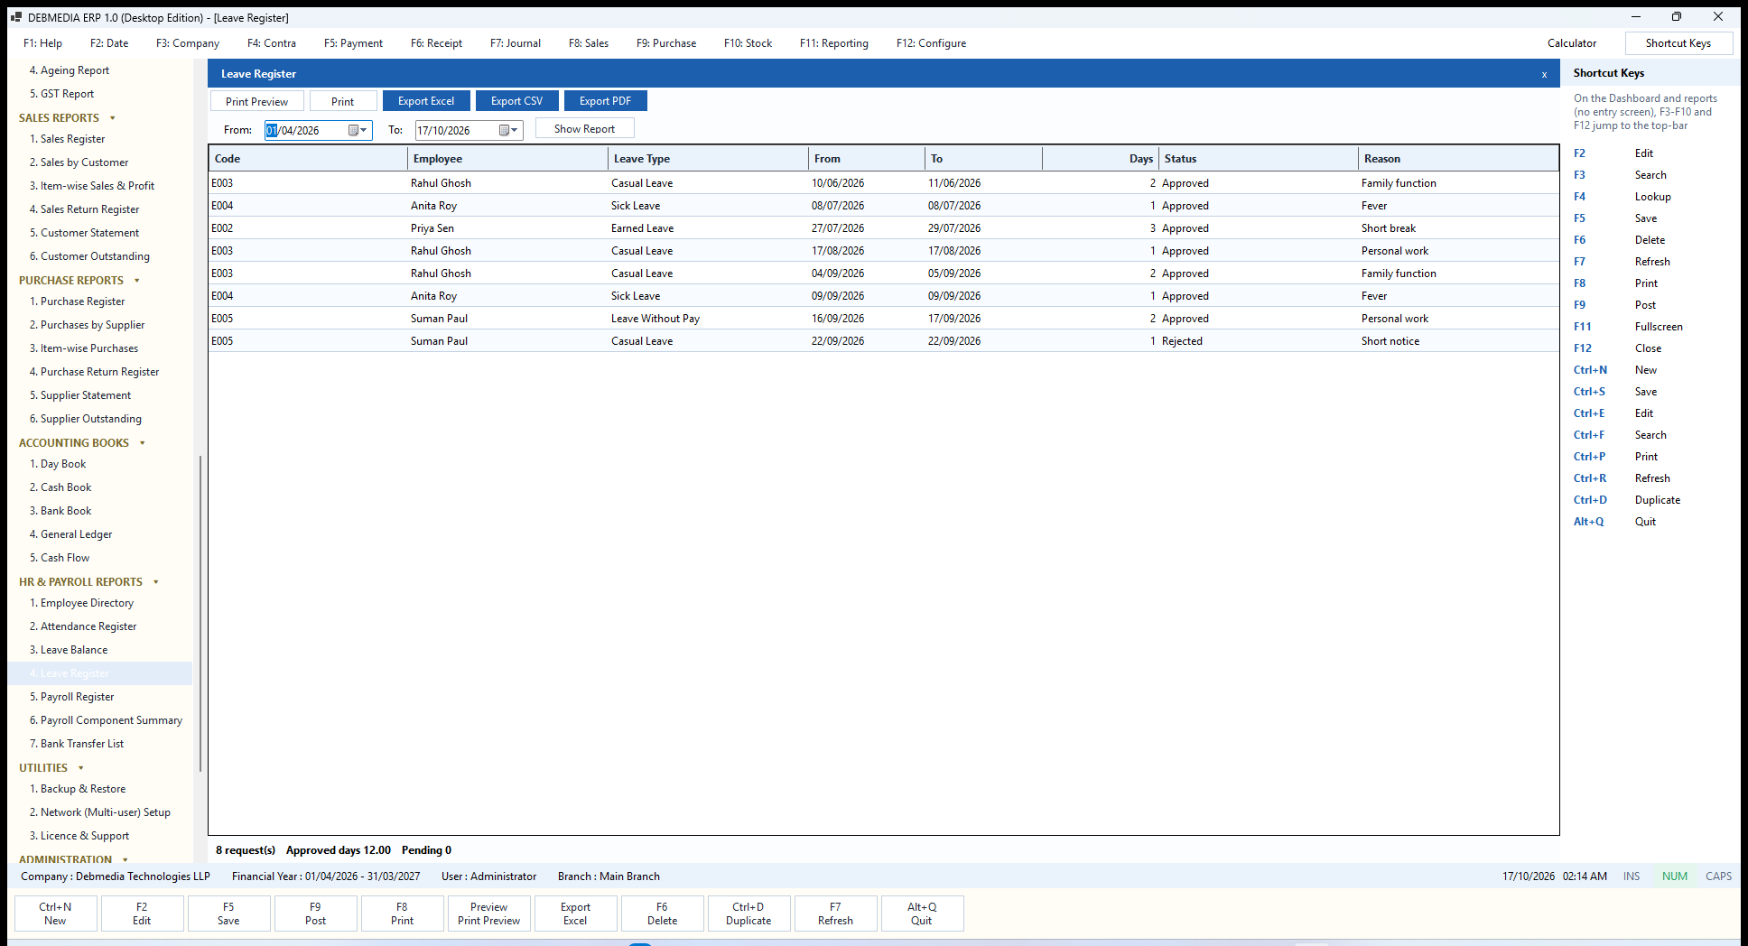Click the Ctrl+N New bottom button
1748x946 pixels.
[x=55, y=914]
